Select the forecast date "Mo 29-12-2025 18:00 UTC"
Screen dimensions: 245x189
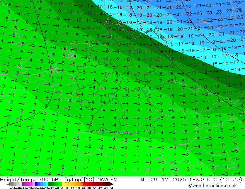point(179,180)
